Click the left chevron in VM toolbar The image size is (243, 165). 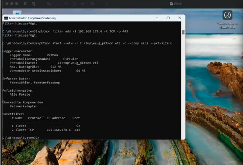tap(107, 3)
